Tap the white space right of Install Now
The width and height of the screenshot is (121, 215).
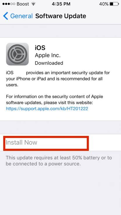click(x=105, y=142)
